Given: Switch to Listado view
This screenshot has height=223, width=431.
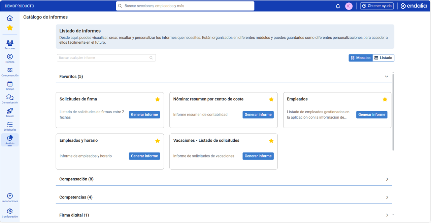Looking at the screenshot, I should pos(383,58).
